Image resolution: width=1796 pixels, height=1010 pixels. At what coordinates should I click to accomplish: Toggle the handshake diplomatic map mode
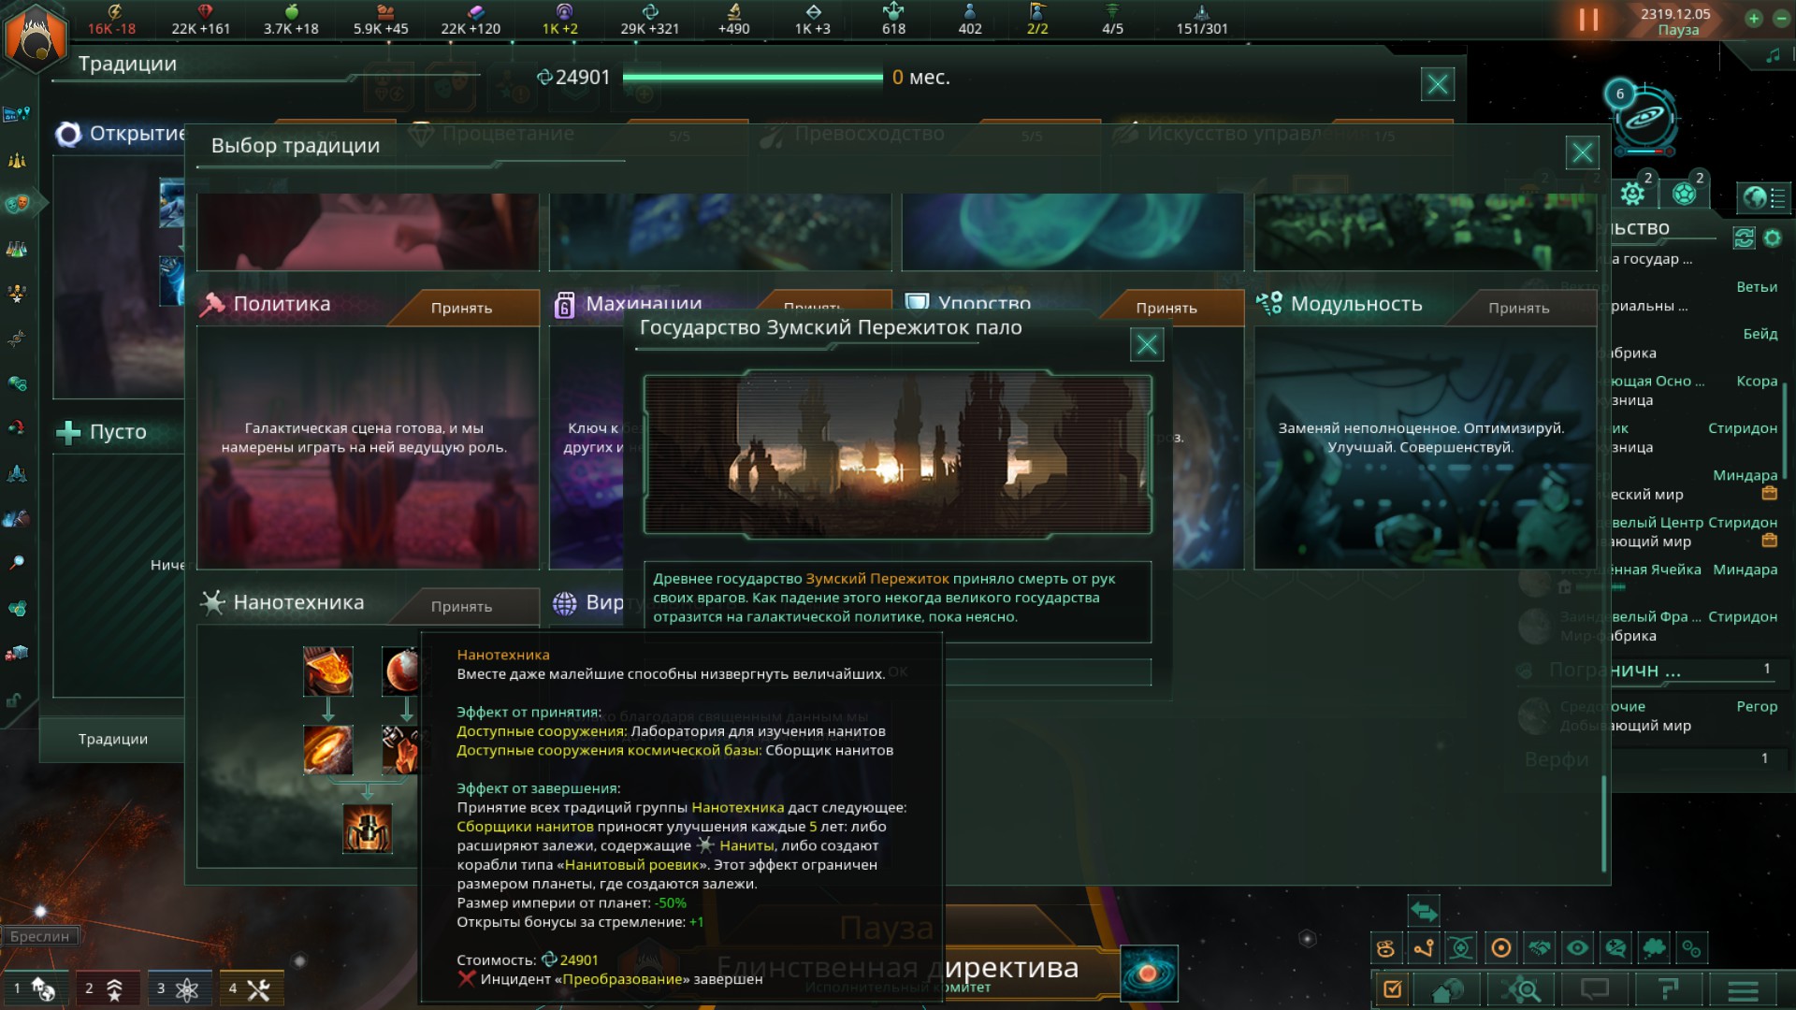pyautogui.click(x=1540, y=948)
